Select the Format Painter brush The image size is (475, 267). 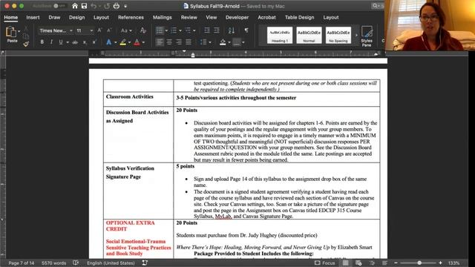coord(26,44)
